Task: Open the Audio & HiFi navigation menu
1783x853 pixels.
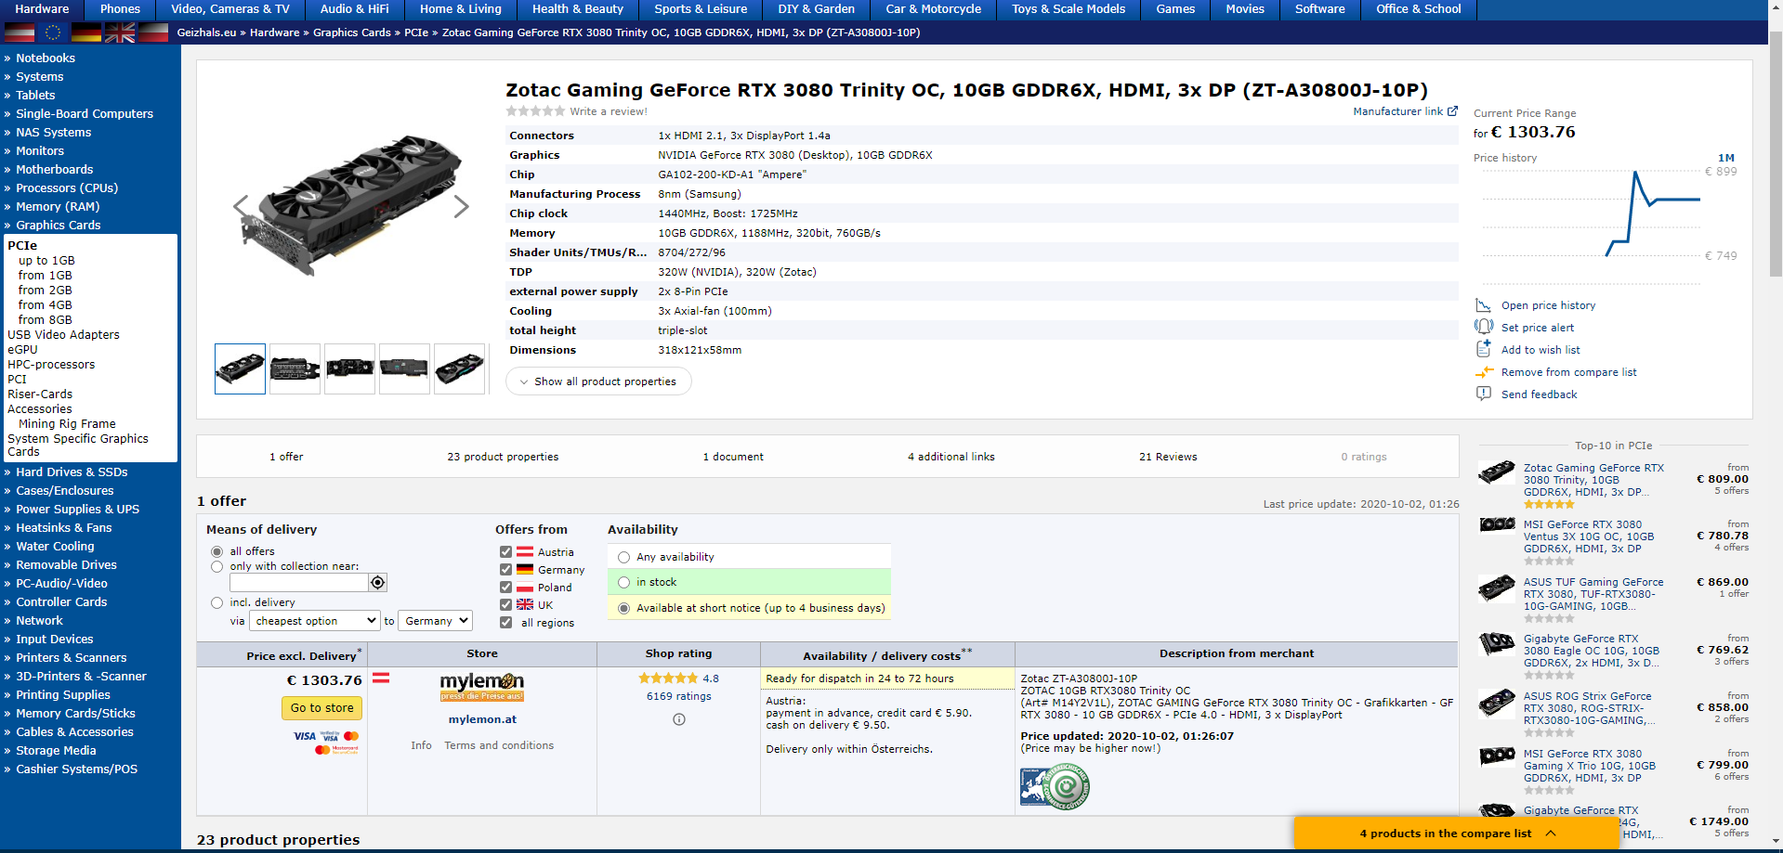Action: (x=354, y=9)
